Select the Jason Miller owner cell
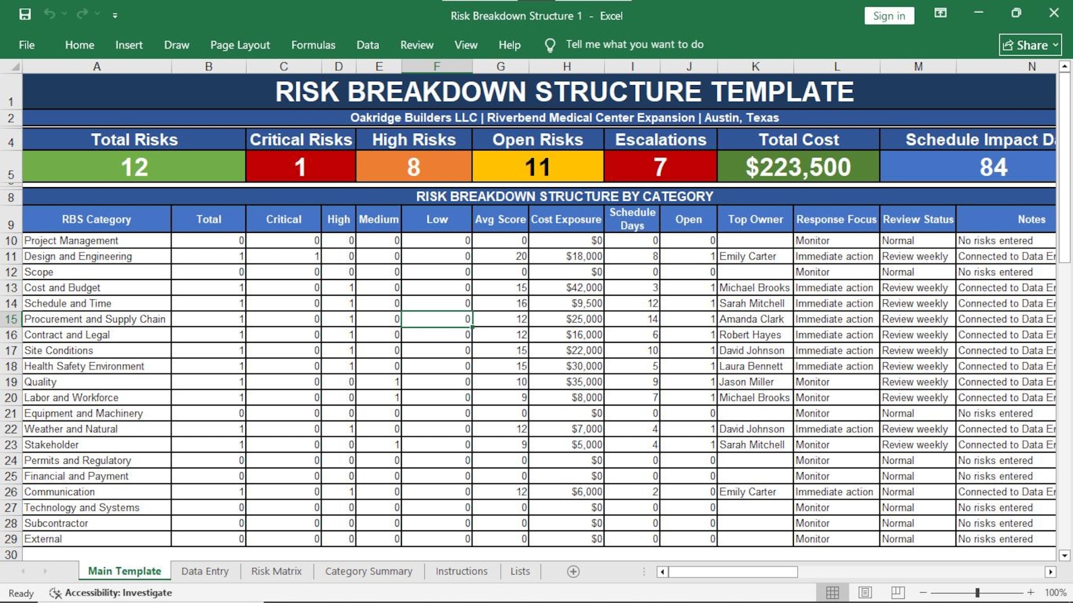1073x603 pixels. (755, 382)
